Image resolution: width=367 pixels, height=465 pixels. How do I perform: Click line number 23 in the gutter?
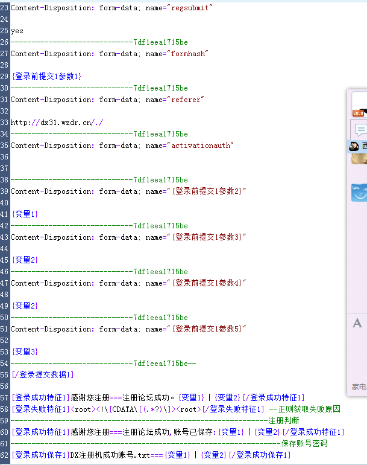pyautogui.click(x=5, y=8)
